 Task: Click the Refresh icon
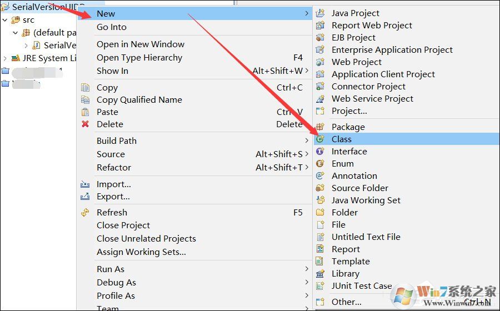click(85, 213)
